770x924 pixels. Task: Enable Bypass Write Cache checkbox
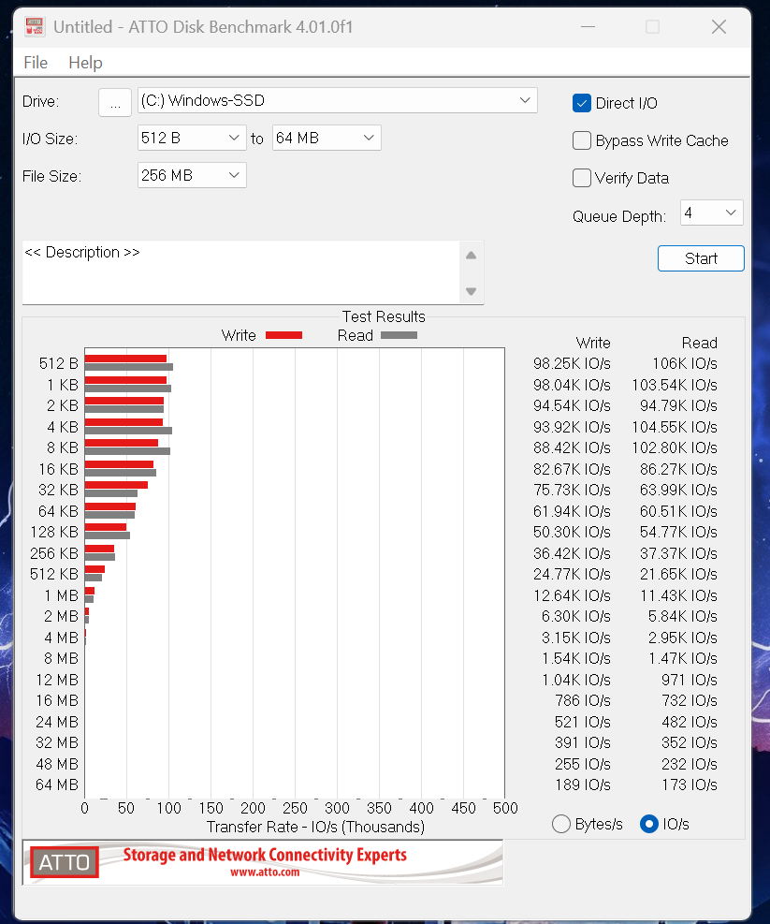[x=582, y=140]
